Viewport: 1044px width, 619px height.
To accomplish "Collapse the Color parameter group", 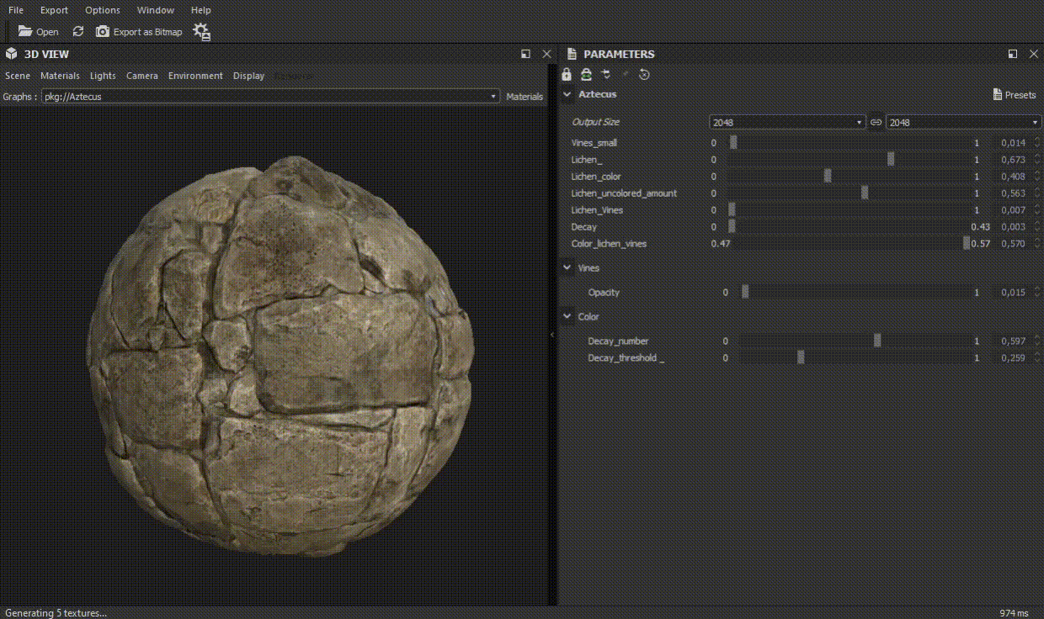I will [567, 317].
